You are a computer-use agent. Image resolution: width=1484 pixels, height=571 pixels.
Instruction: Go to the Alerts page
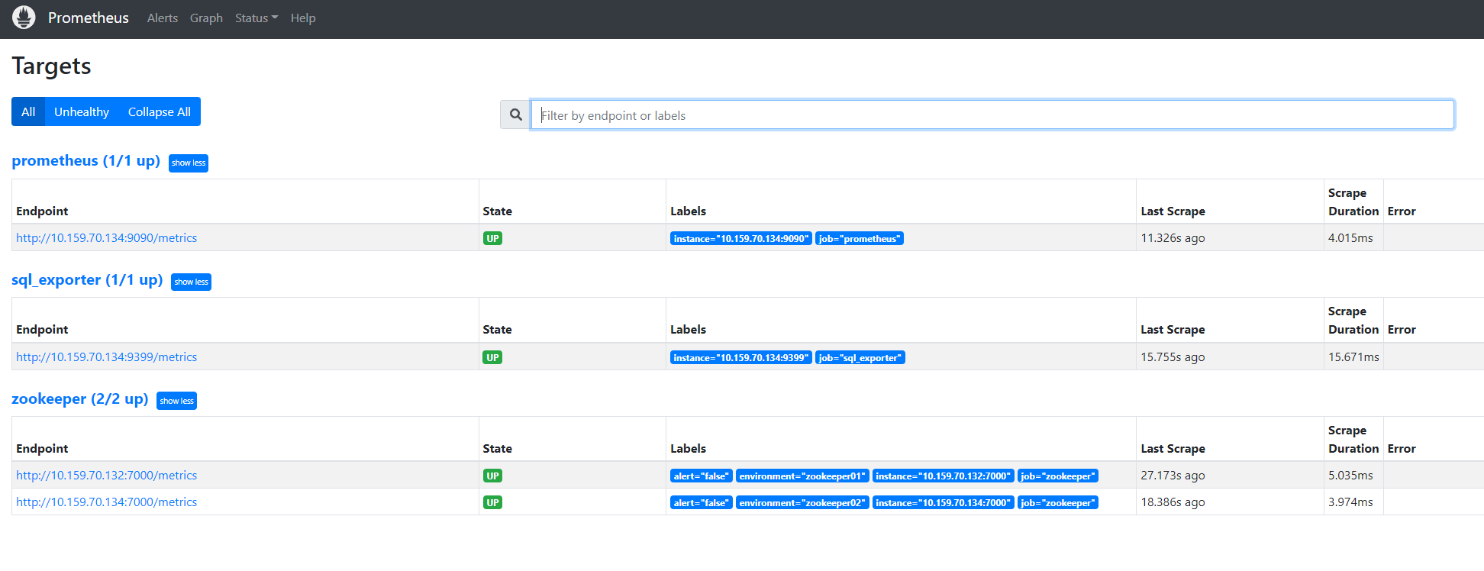click(x=162, y=18)
